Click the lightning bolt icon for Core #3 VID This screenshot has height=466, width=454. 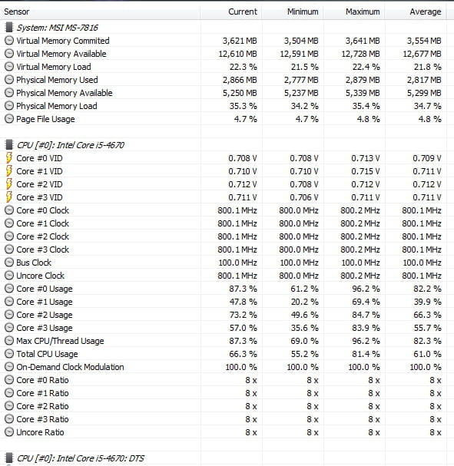(x=9, y=197)
